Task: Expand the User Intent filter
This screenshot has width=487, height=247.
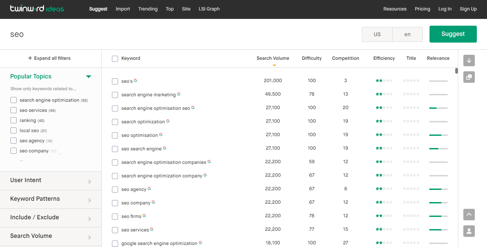Action: tap(51, 181)
